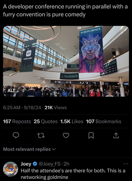This screenshot has height=181, width=132.
Task: View the 167 Reposts list
Action: coord(17,122)
